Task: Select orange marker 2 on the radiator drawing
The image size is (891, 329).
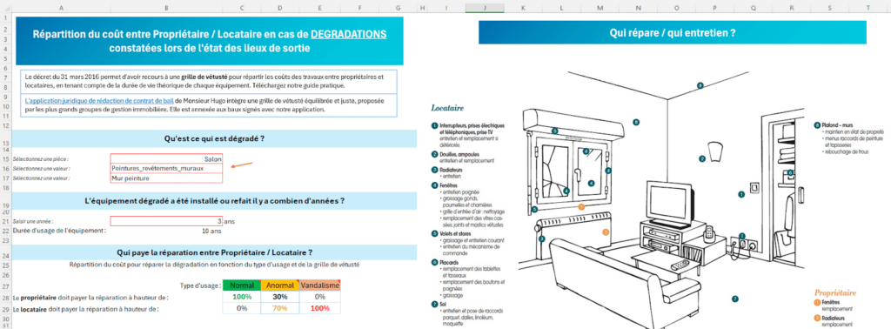Action: coord(606,232)
